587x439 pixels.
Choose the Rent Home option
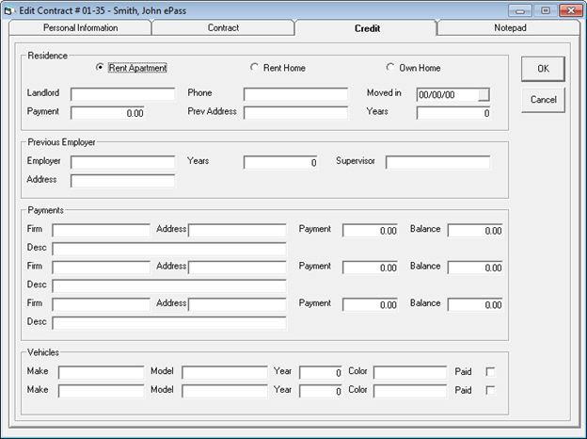254,68
